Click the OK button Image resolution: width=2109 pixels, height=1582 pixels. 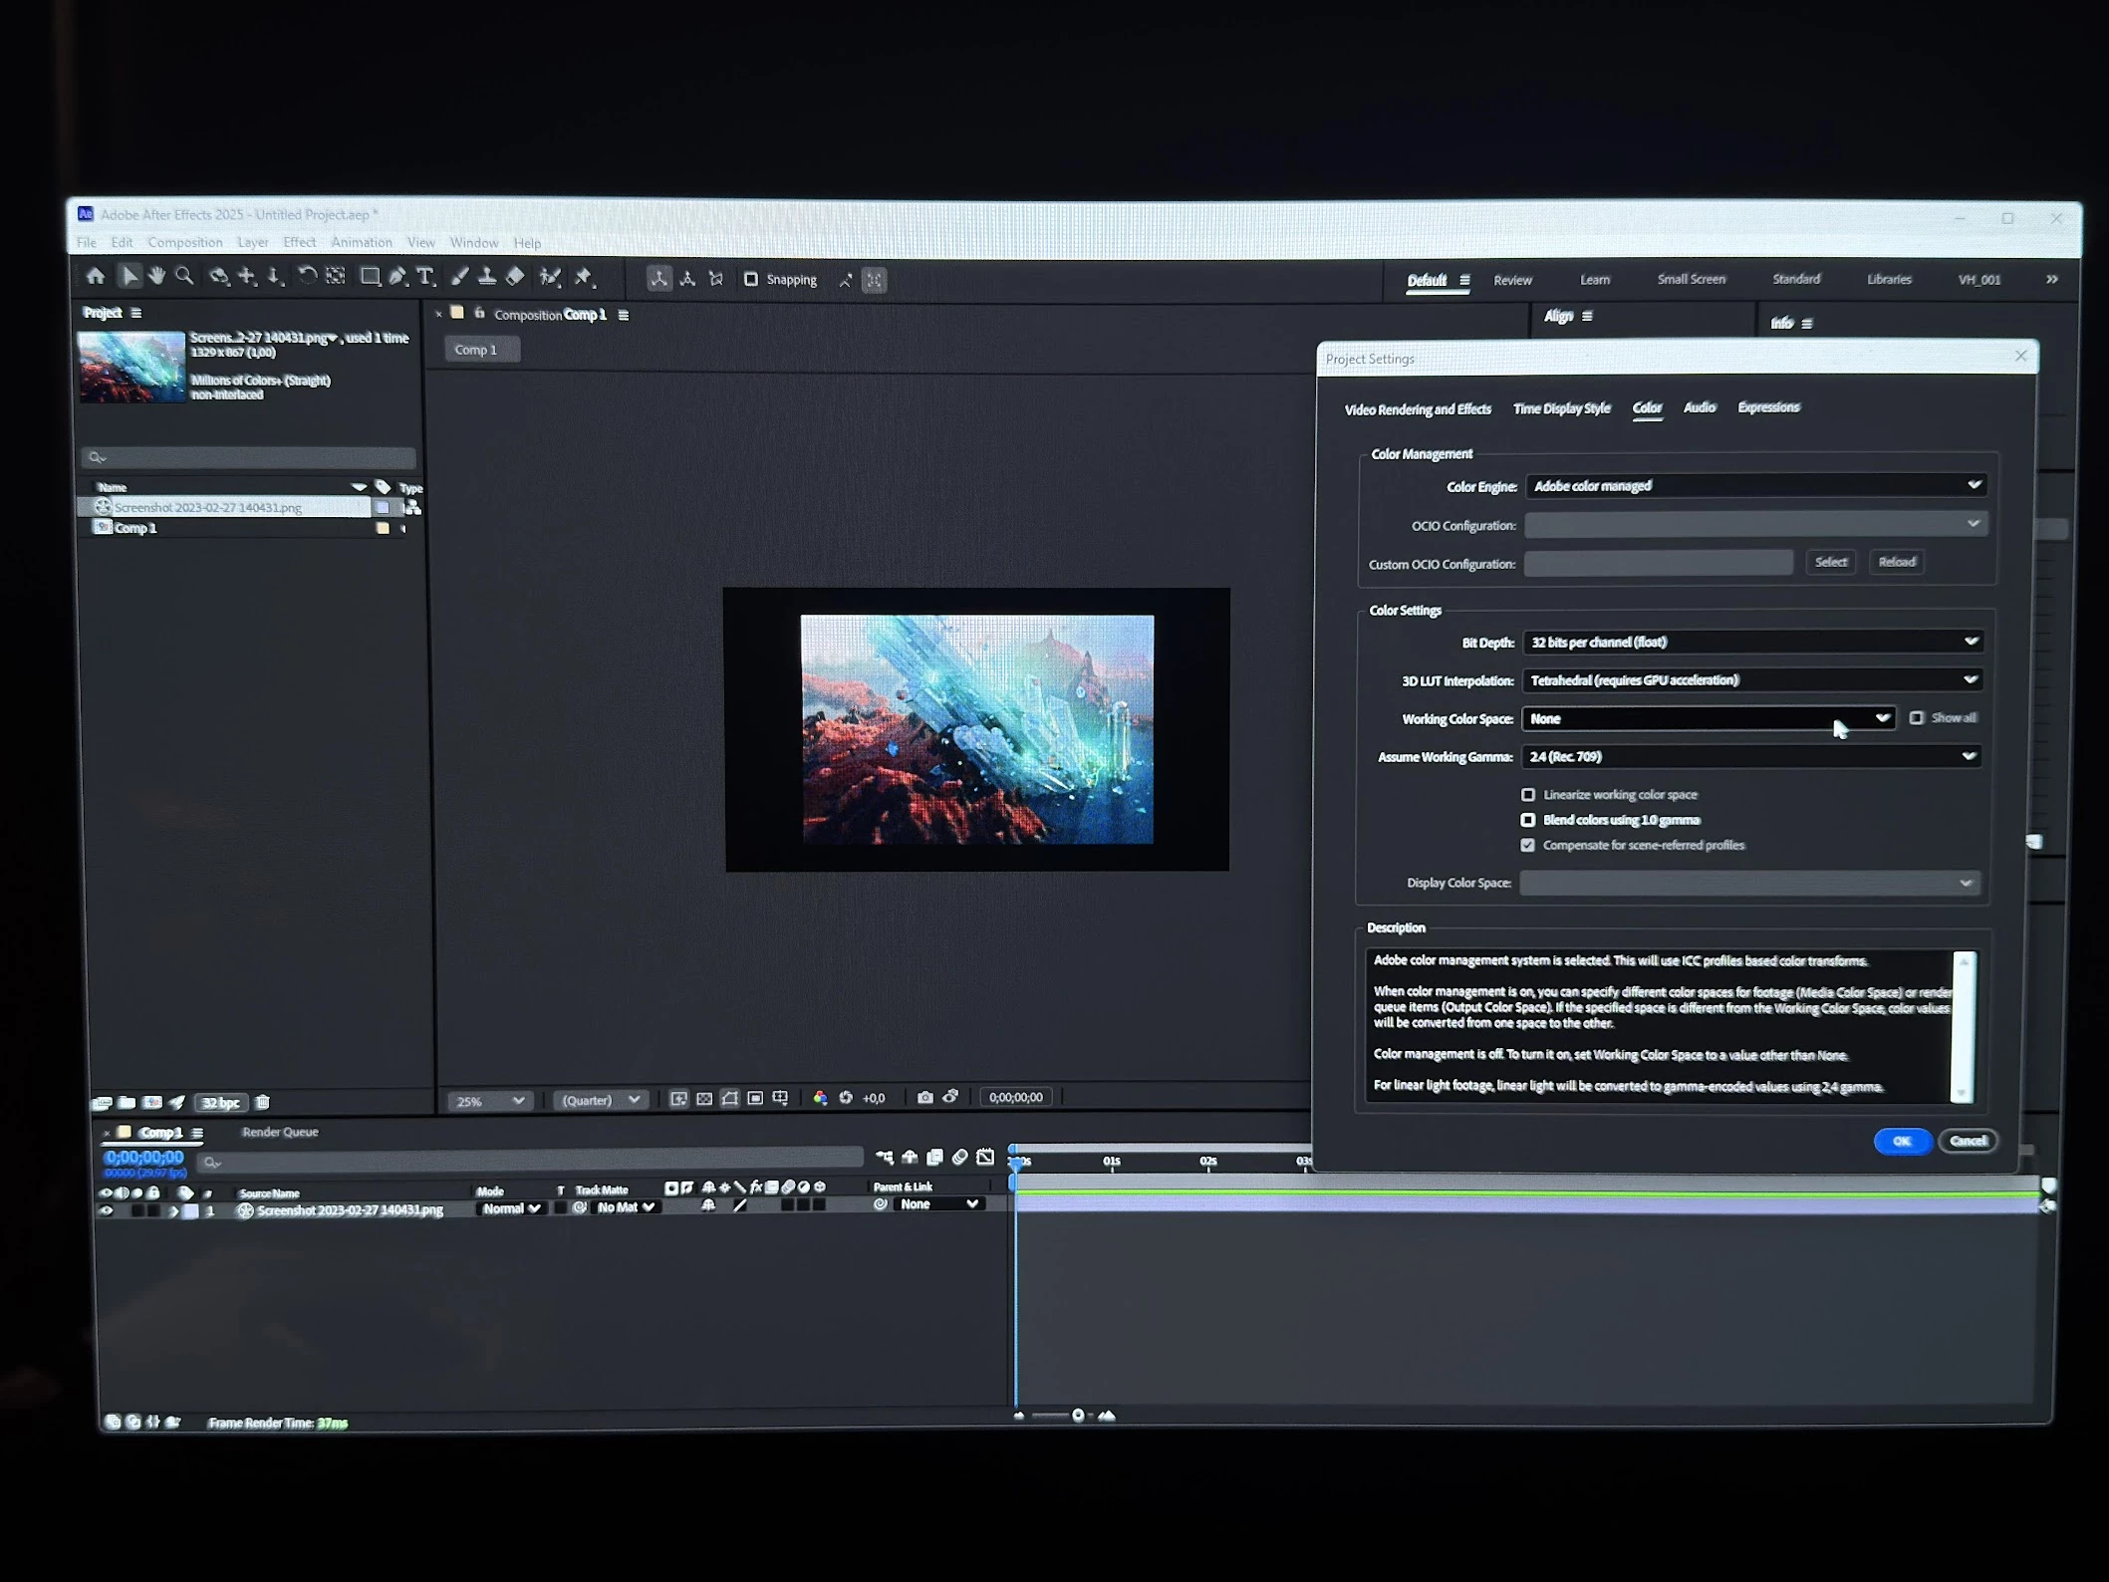pos(1901,1141)
